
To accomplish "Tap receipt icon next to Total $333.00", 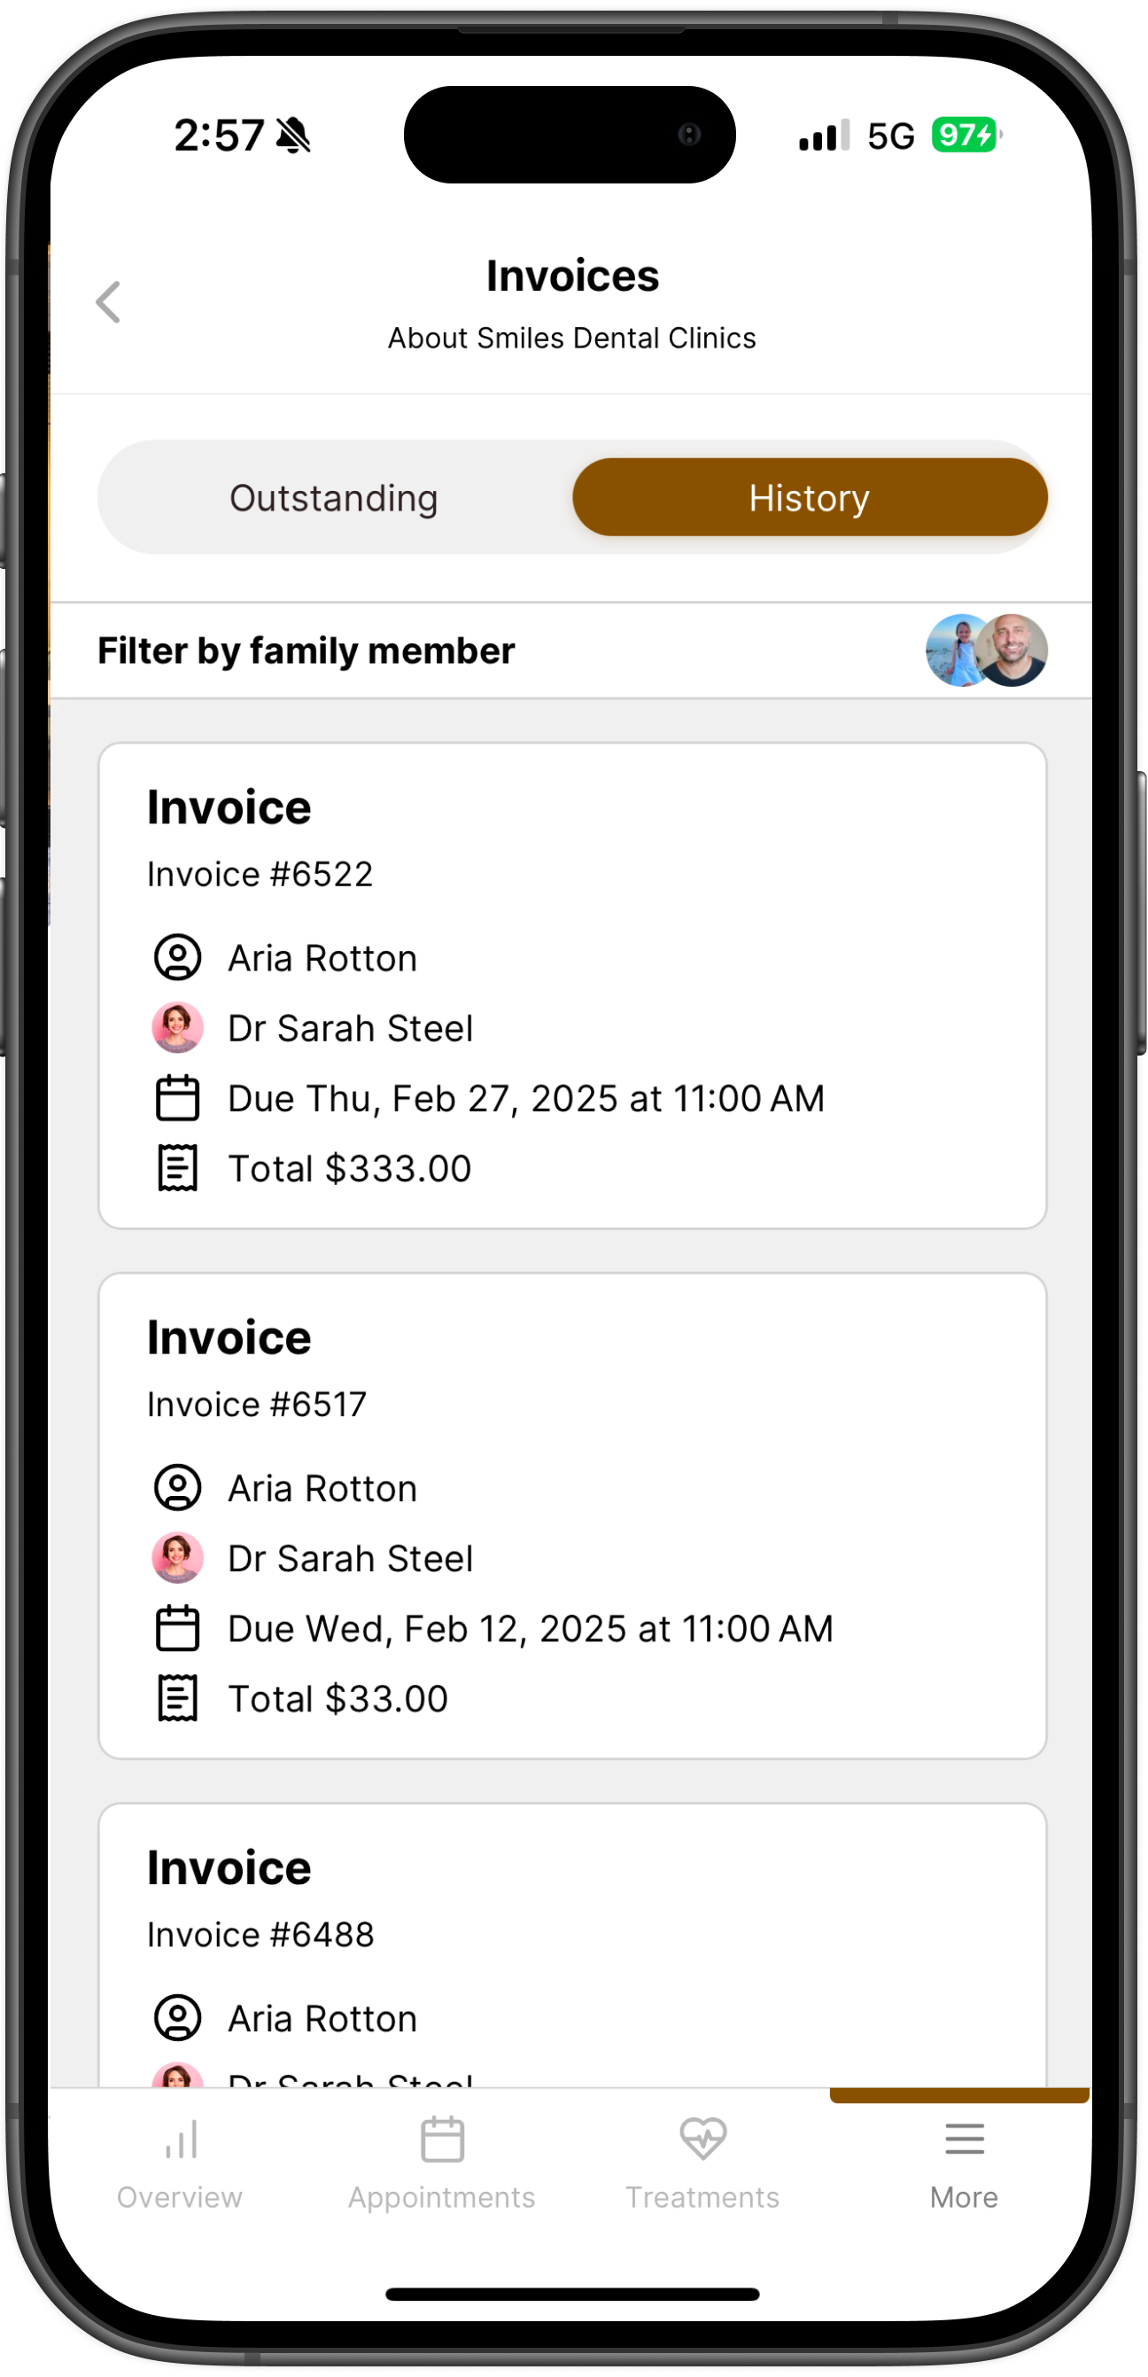I will [178, 1168].
